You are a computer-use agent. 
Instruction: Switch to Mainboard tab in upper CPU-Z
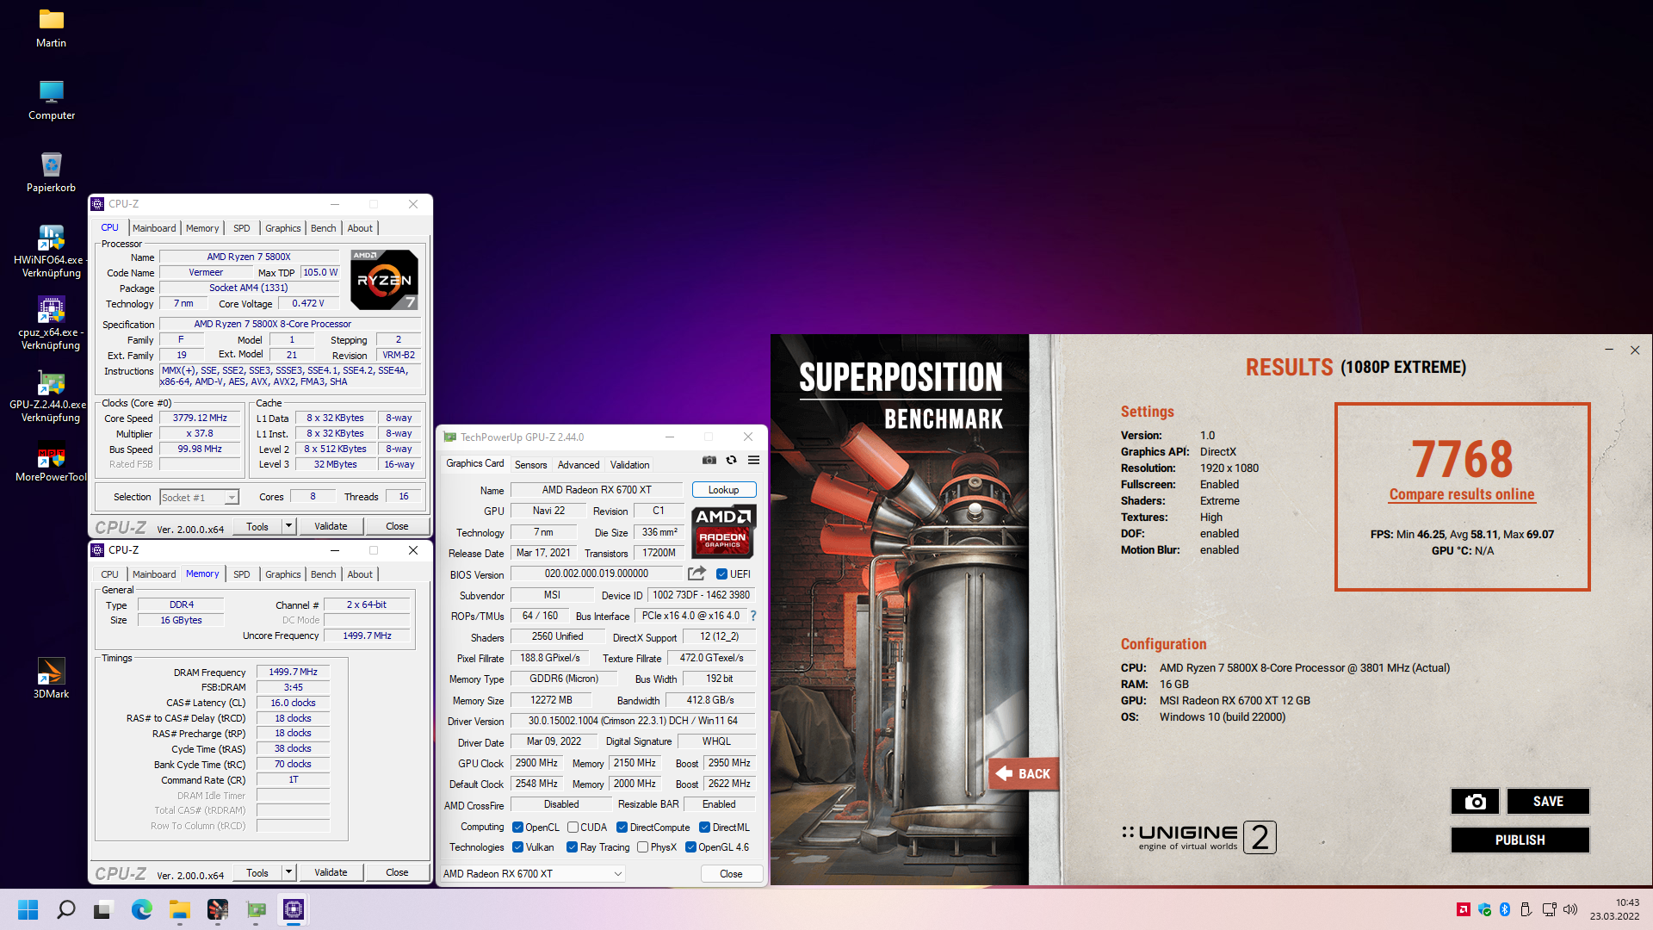pos(154,228)
